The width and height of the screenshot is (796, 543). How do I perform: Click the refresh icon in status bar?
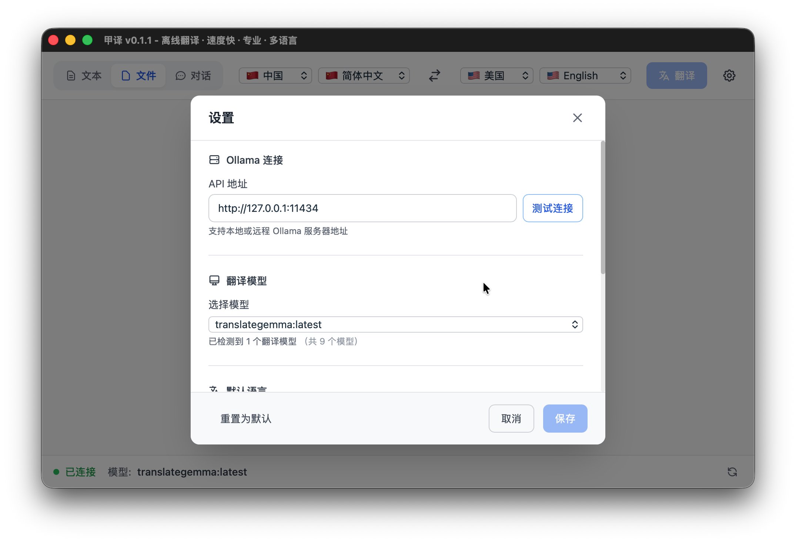pos(732,472)
